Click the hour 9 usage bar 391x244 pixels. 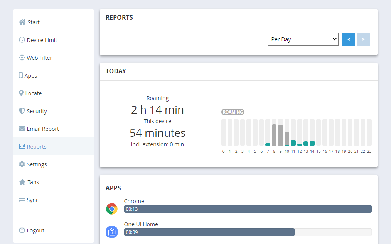point(281,136)
